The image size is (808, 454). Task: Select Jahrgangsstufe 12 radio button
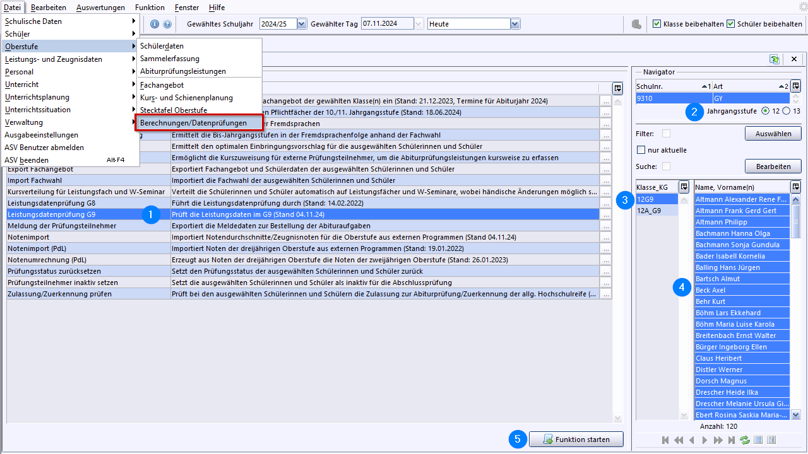[766, 111]
